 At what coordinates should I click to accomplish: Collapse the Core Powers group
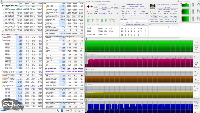pos(3,88)
